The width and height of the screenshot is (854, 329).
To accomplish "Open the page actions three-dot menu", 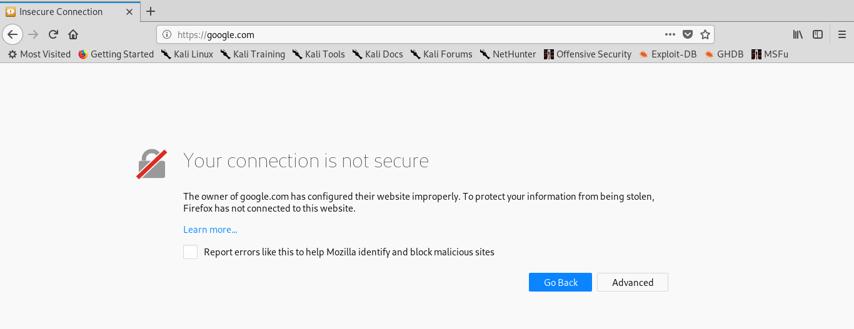I will [670, 34].
